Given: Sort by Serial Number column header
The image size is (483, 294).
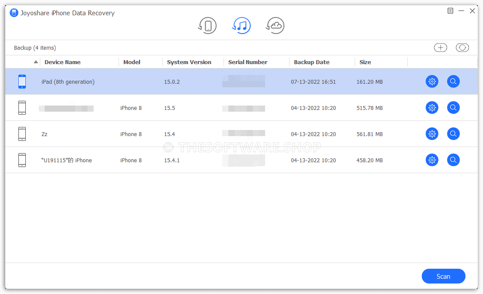Looking at the screenshot, I should (x=248, y=62).
